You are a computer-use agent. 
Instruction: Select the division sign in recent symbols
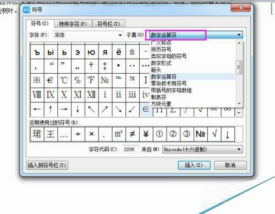click(x=78, y=134)
